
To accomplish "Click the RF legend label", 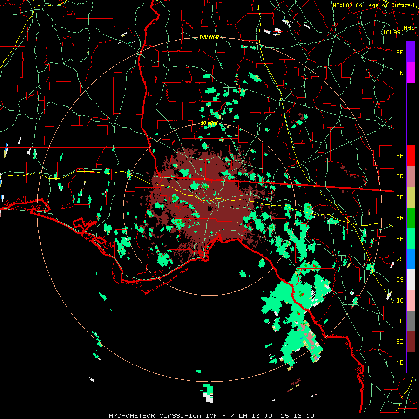I will [x=400, y=52].
